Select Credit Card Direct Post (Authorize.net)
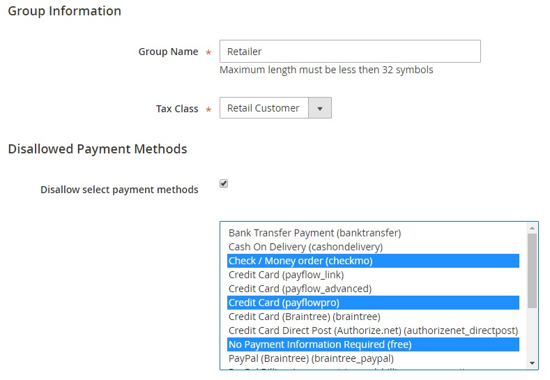Image resolution: width=550 pixels, height=380 pixels. click(373, 330)
